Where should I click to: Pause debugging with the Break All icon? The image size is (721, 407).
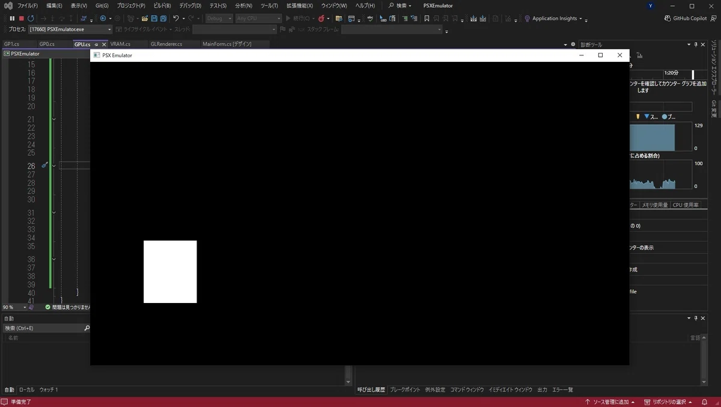12,19
